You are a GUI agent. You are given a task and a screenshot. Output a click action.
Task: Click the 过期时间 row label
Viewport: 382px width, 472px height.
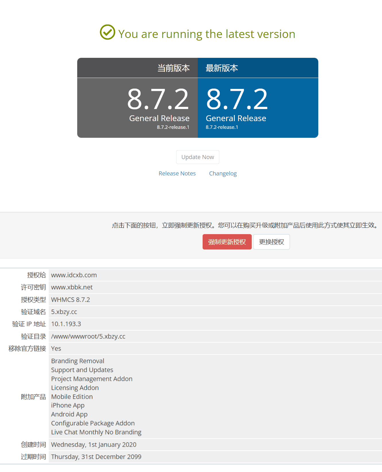33,457
